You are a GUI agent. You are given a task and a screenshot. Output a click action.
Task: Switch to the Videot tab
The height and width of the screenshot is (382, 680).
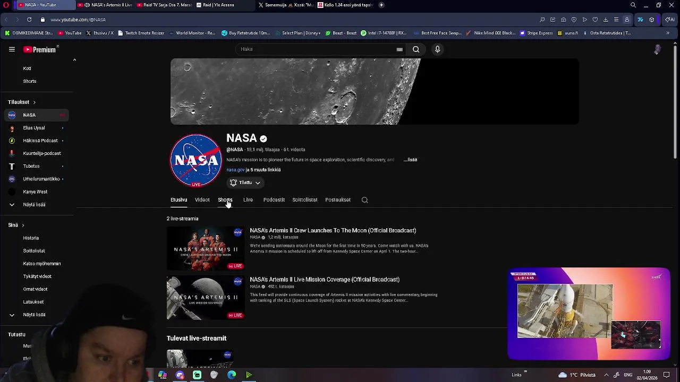click(x=202, y=200)
